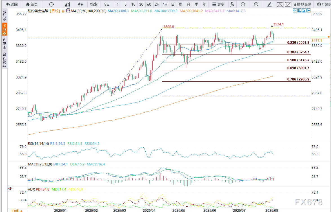This screenshot has width=331, height=212.
Task: Open the fx indicator formula tool
Action: (232, 4)
